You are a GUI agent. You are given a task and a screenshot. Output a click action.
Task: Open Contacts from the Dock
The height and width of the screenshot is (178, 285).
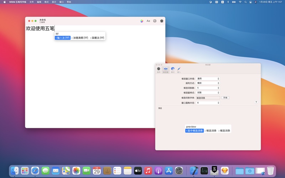pos(107,171)
